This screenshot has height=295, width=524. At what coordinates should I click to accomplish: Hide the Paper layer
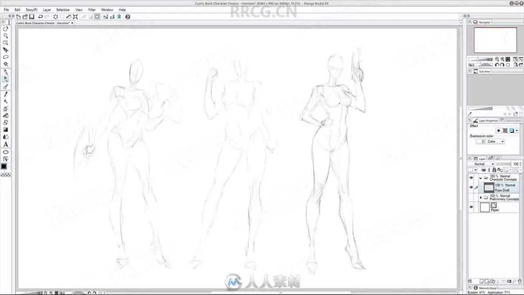pos(471,207)
